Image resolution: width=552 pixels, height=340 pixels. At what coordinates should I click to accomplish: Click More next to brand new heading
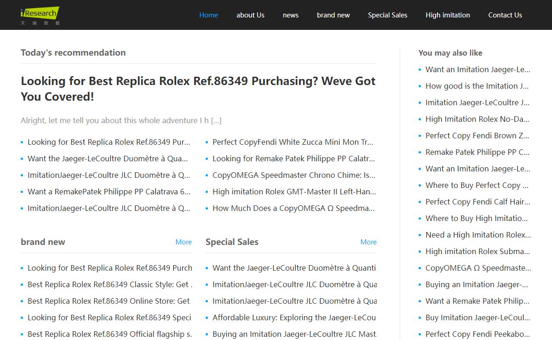[184, 242]
